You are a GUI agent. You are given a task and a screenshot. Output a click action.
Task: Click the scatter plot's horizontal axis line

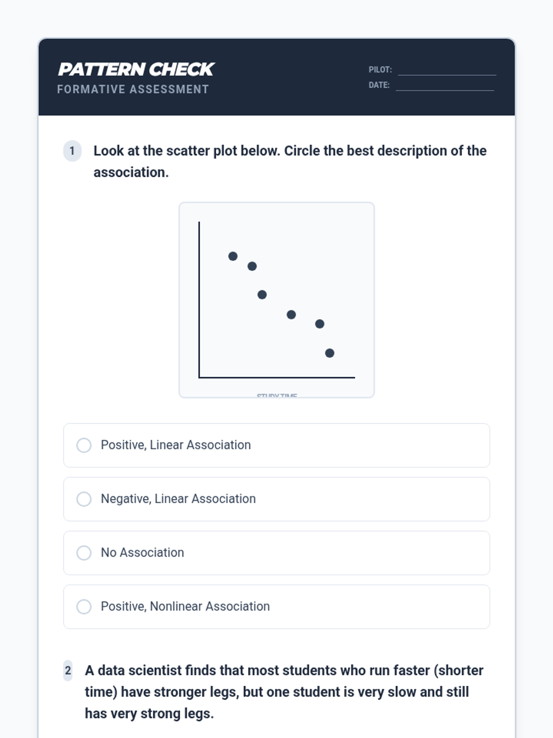pos(276,377)
